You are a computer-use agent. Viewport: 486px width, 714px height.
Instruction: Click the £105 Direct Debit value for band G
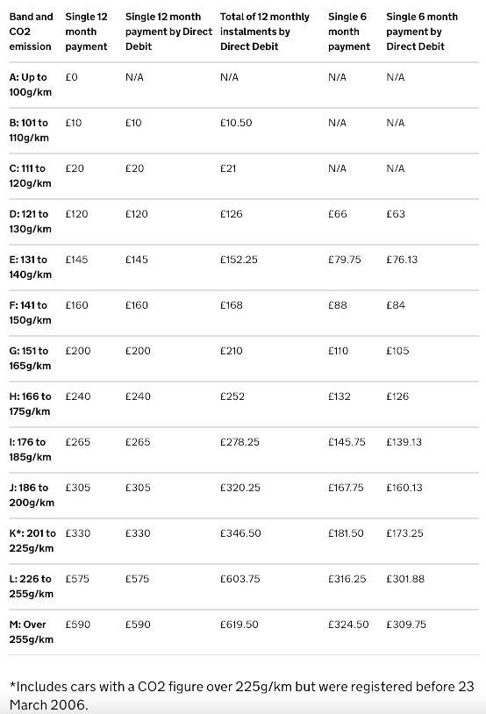(x=397, y=351)
